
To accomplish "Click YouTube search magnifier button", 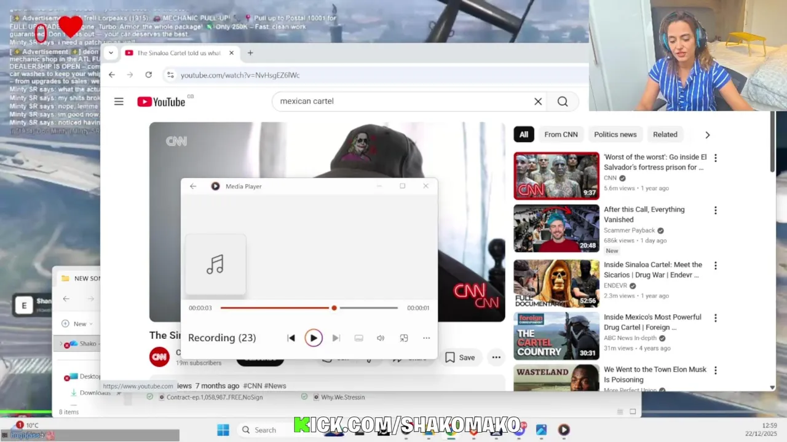I will [x=563, y=101].
